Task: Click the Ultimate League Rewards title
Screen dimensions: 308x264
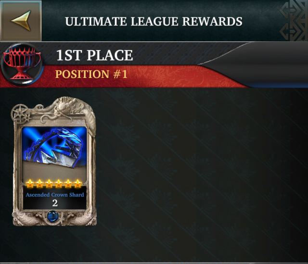Action: 154,21
